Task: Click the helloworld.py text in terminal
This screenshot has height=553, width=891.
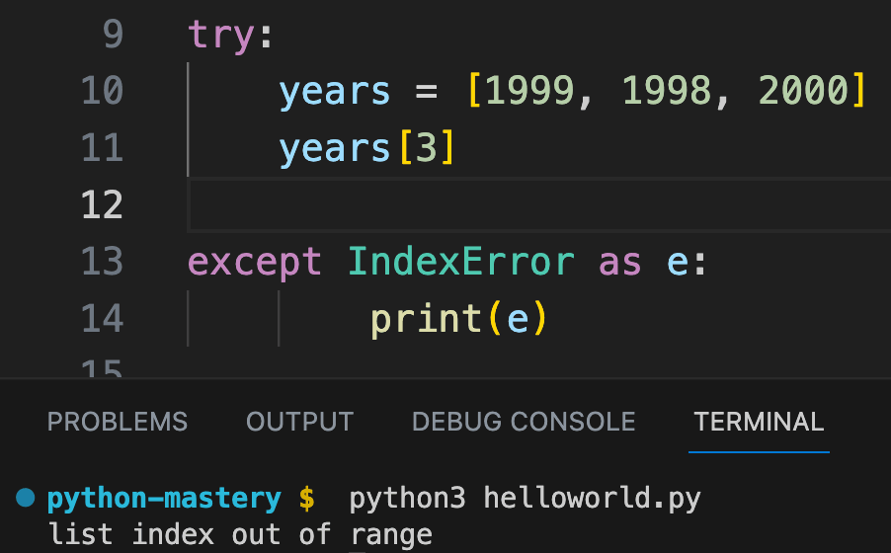Action: point(592,499)
